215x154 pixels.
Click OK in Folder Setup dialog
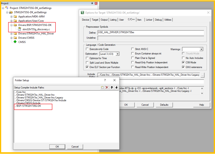click(x=57, y=147)
